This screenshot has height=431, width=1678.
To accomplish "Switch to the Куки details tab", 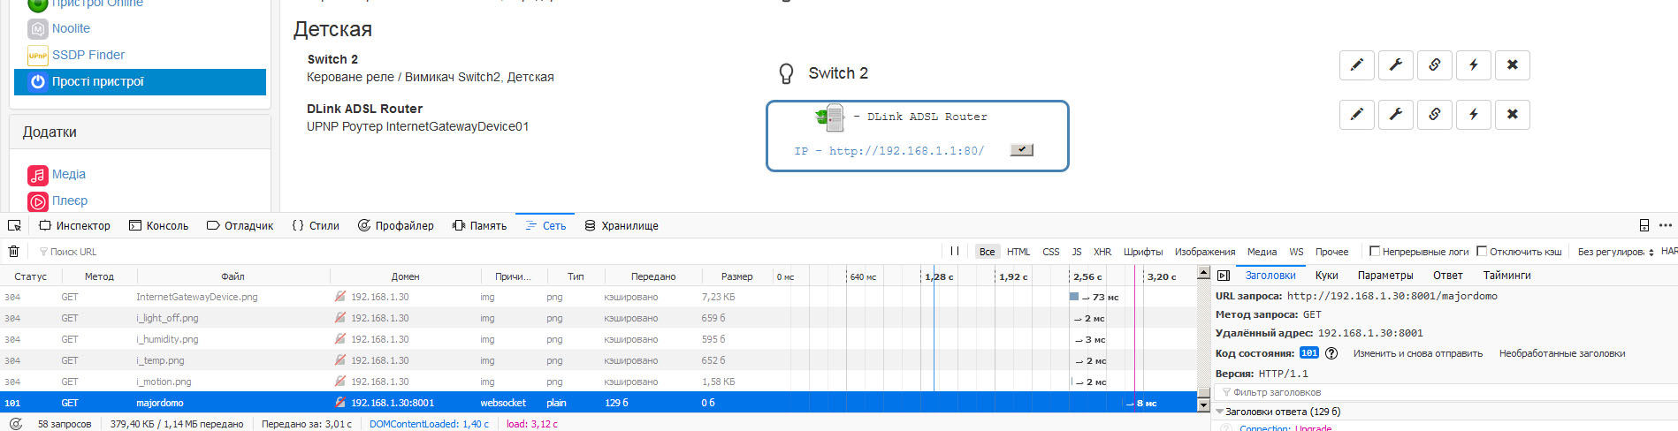I will coord(1326,276).
